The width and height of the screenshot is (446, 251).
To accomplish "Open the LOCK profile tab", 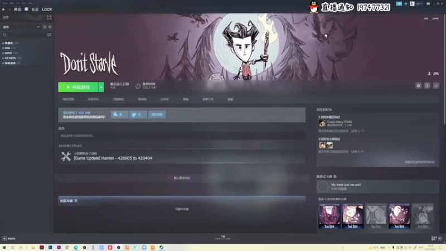I will coord(47,9).
